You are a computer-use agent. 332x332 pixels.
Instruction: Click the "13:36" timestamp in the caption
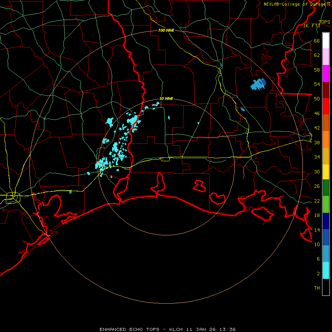227,329
